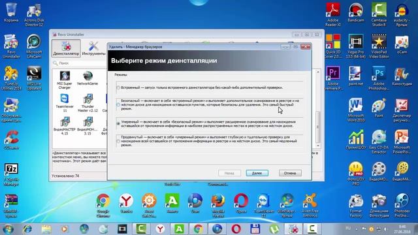Open Adobe Premiere Pro desktop icon
The width and height of the screenshot is (418, 235).
coord(333,78)
